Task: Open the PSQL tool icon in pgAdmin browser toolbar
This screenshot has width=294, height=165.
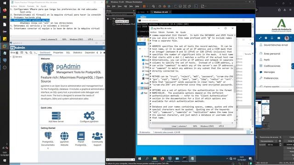Action: click(35, 53)
